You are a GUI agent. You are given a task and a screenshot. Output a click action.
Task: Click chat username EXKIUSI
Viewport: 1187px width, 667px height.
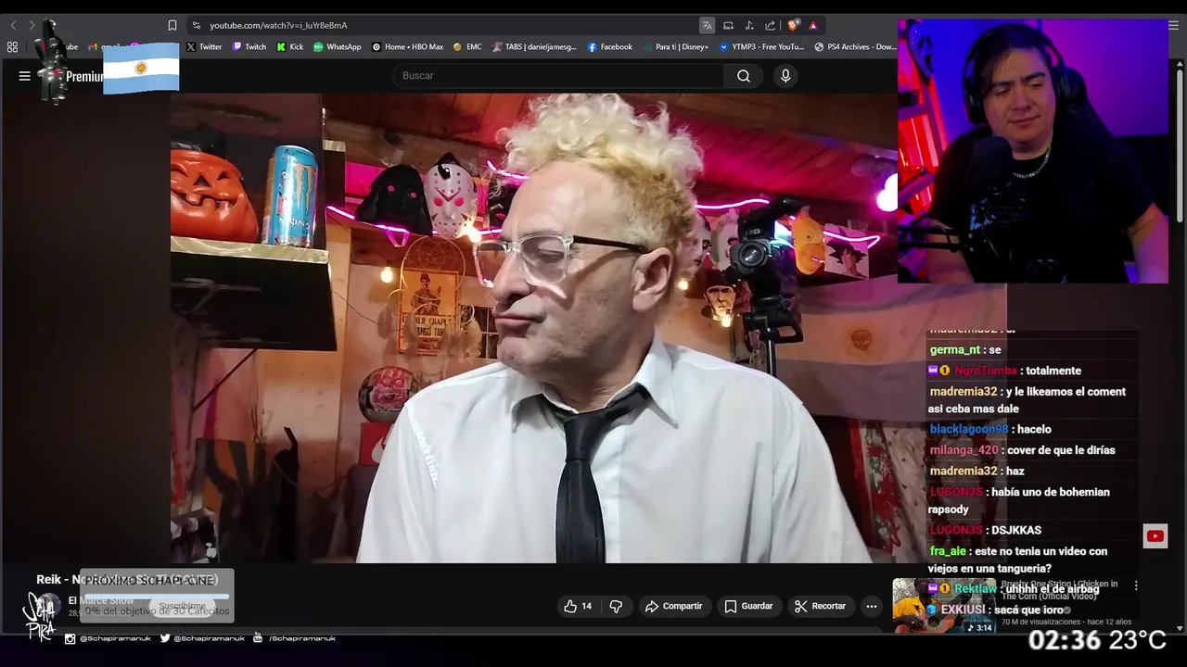tap(963, 610)
